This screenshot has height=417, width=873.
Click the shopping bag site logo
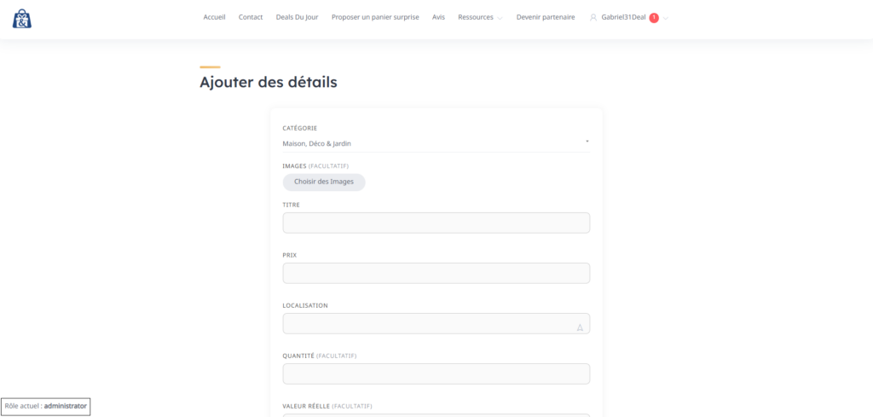22,18
